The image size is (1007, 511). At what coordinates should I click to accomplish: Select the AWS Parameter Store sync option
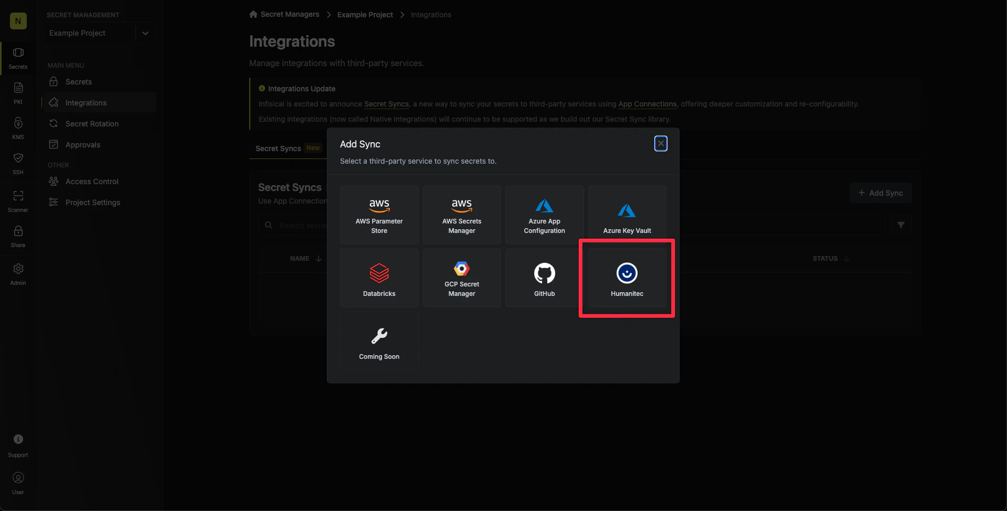[x=379, y=215]
